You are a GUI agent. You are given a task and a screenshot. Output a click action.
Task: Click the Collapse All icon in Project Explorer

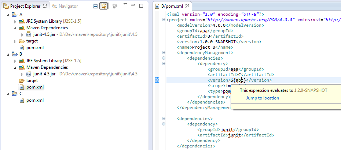point(95,6)
